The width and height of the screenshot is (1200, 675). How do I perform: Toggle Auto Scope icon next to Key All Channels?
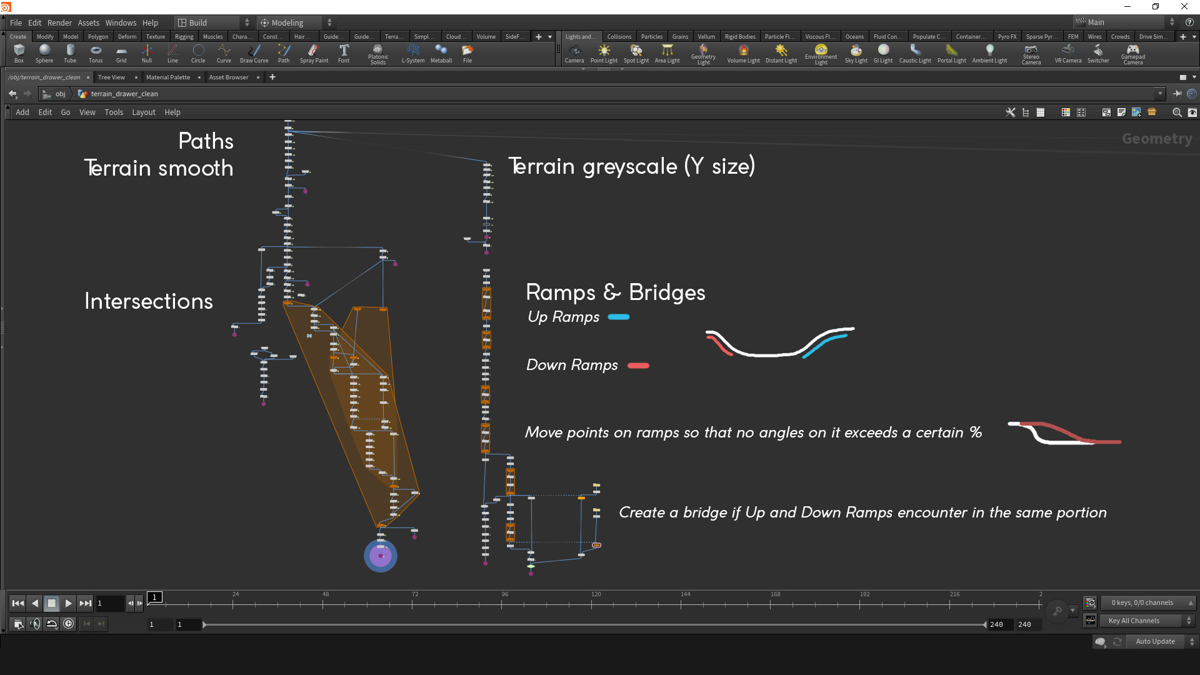click(1091, 621)
